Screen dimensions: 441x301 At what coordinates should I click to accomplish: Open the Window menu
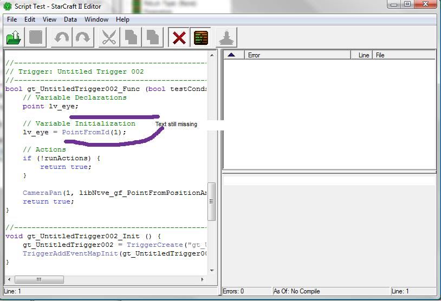click(x=96, y=19)
